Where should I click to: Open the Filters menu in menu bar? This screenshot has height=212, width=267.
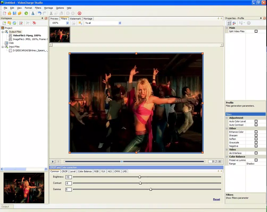pyautogui.click(x=38, y=8)
